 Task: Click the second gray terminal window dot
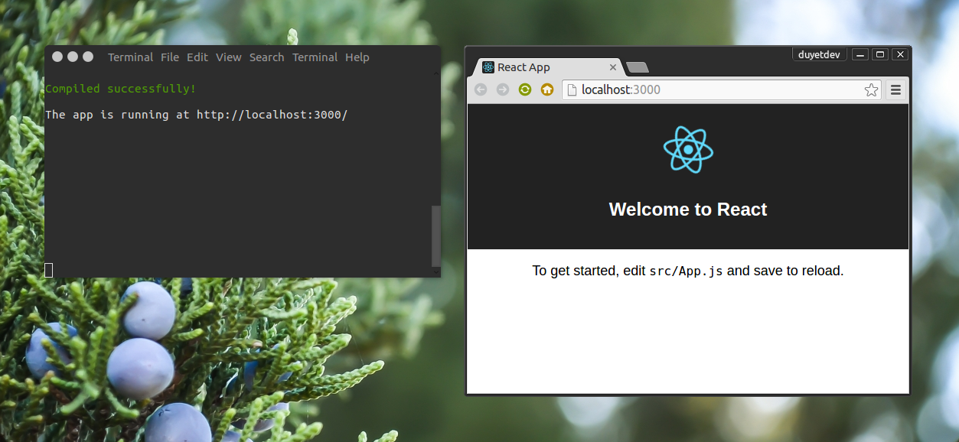(x=73, y=57)
